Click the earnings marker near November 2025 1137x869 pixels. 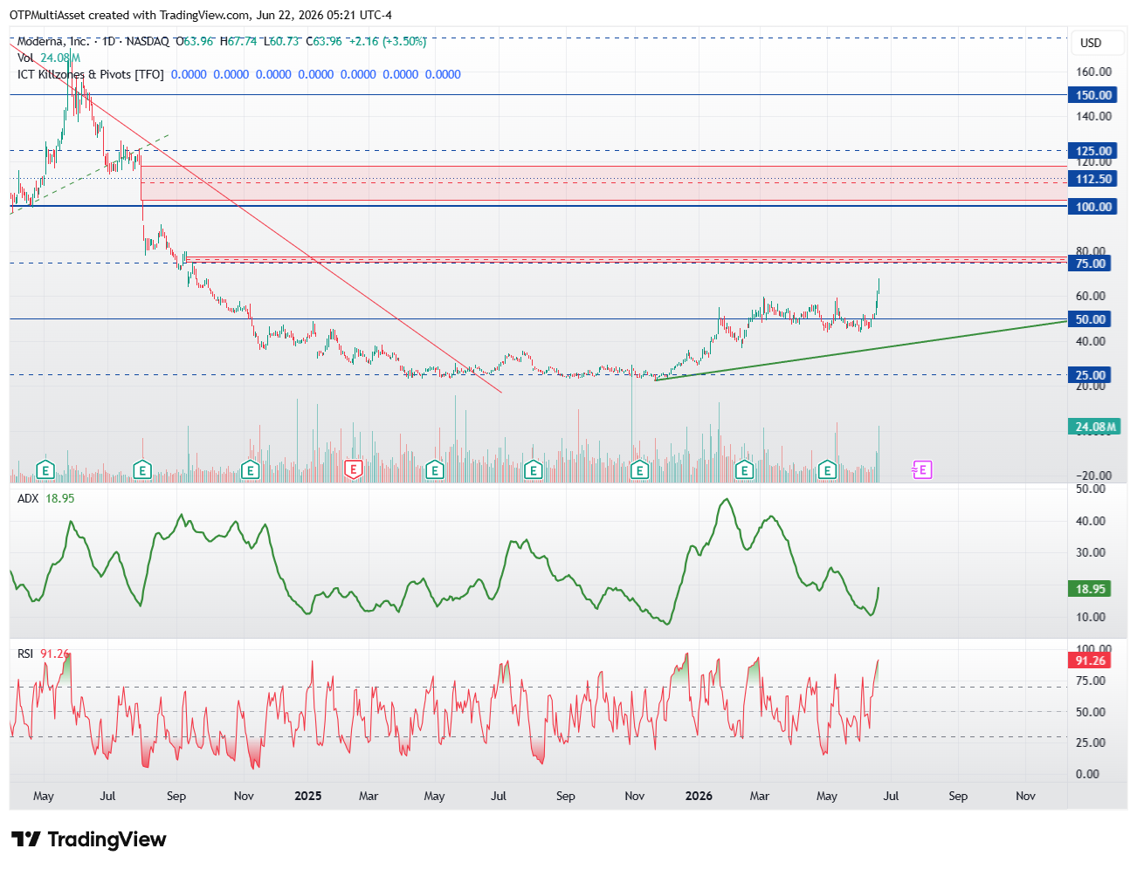[x=639, y=470]
